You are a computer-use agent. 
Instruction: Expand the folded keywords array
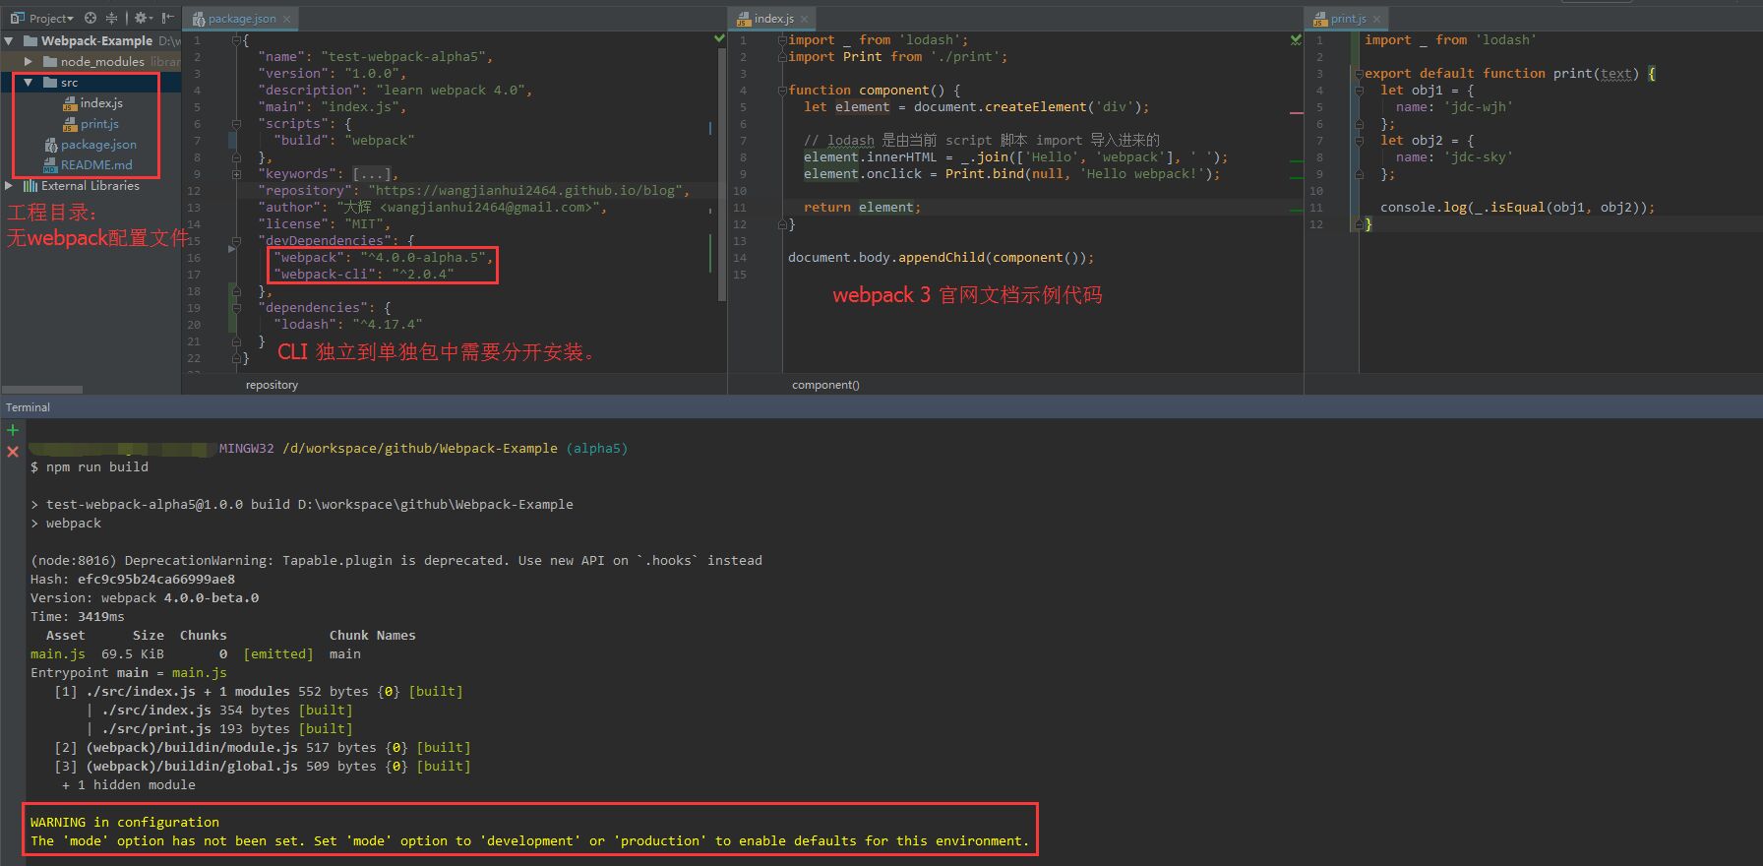236,174
